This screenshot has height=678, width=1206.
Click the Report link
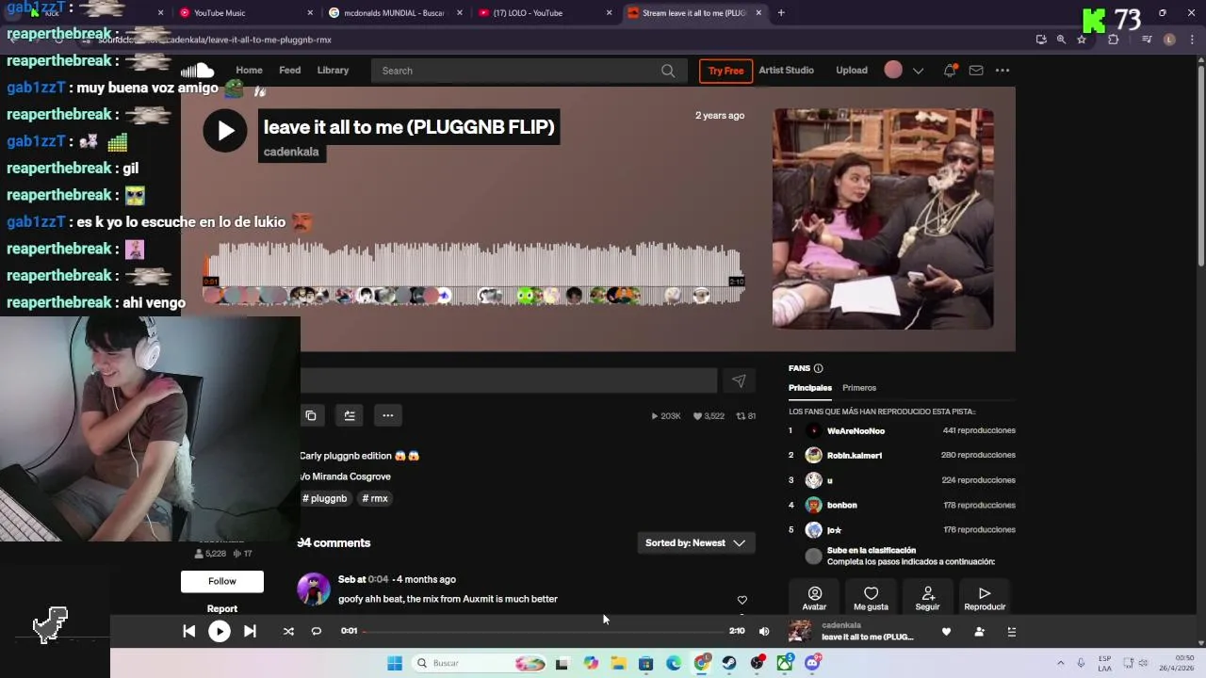point(222,608)
